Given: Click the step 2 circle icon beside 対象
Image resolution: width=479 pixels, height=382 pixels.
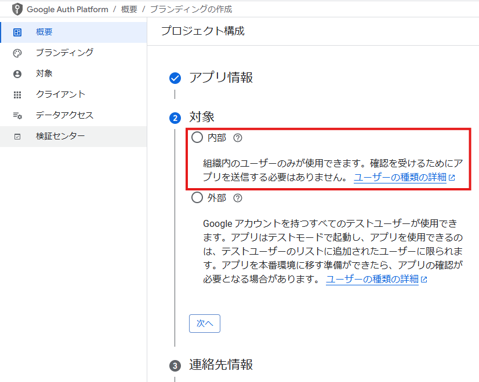Looking at the screenshot, I should pos(175,118).
